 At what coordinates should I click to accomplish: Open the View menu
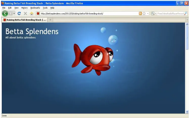[x=16, y=8]
